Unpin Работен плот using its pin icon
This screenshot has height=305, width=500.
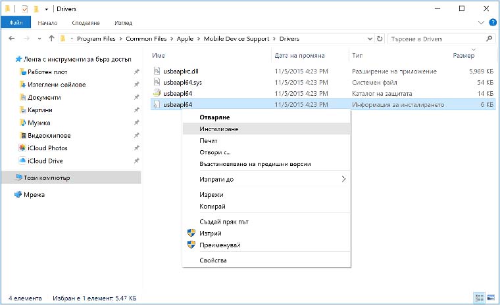coord(136,71)
